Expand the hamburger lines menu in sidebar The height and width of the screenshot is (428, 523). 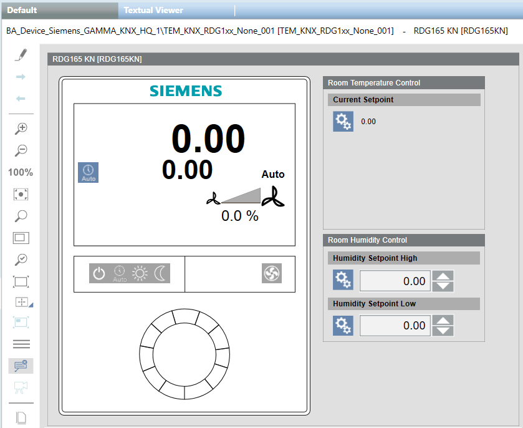pyautogui.click(x=21, y=344)
